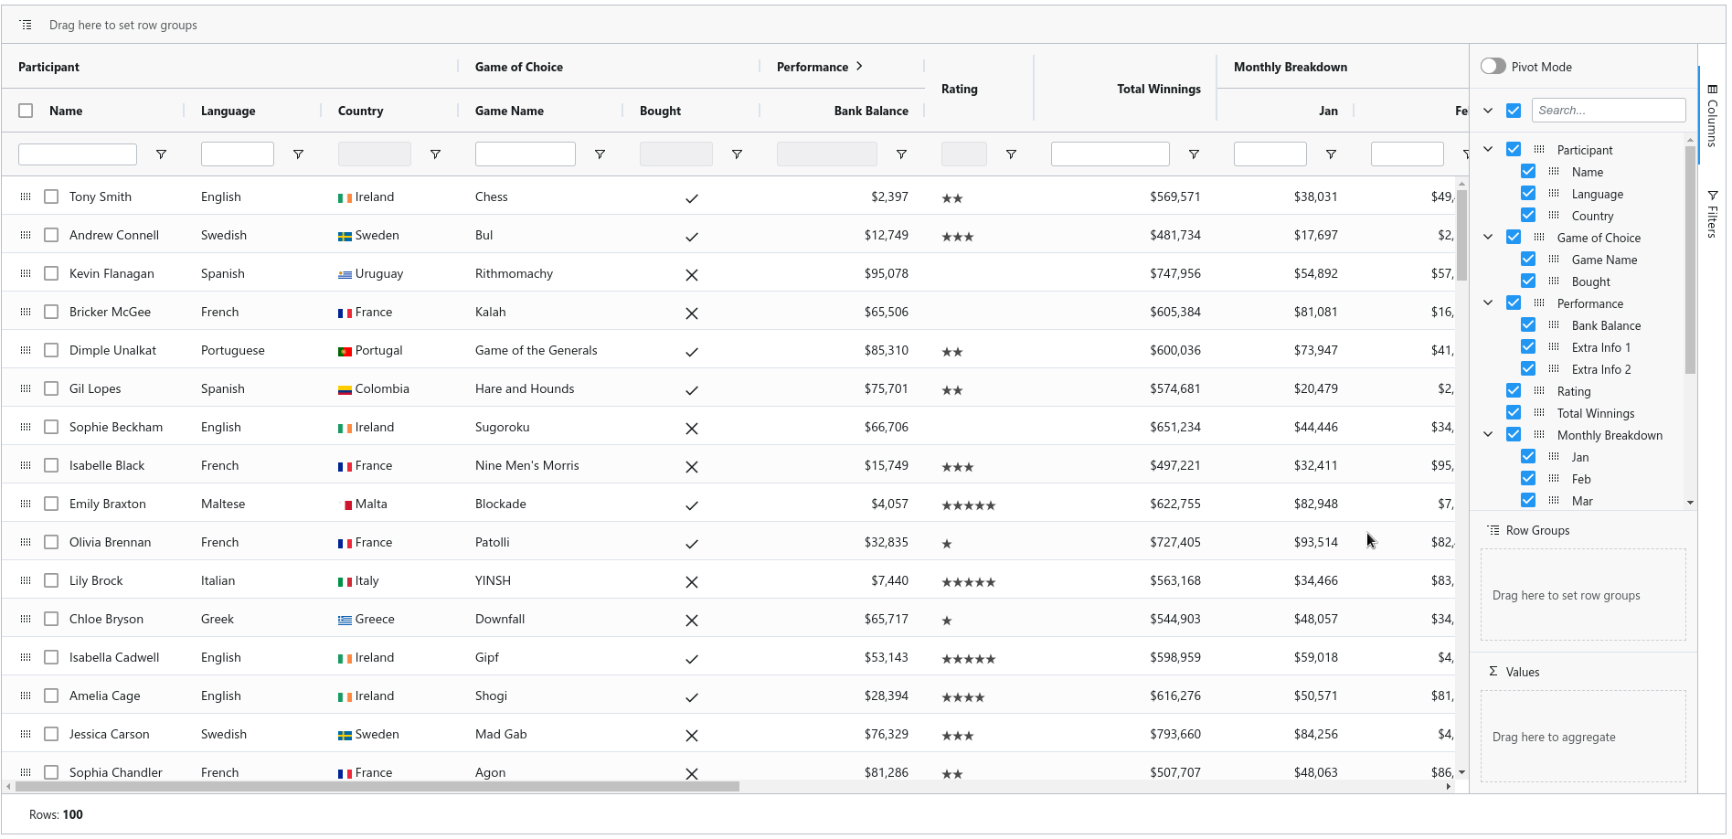Open the Total Winnings filter icon

pyautogui.click(x=1194, y=154)
